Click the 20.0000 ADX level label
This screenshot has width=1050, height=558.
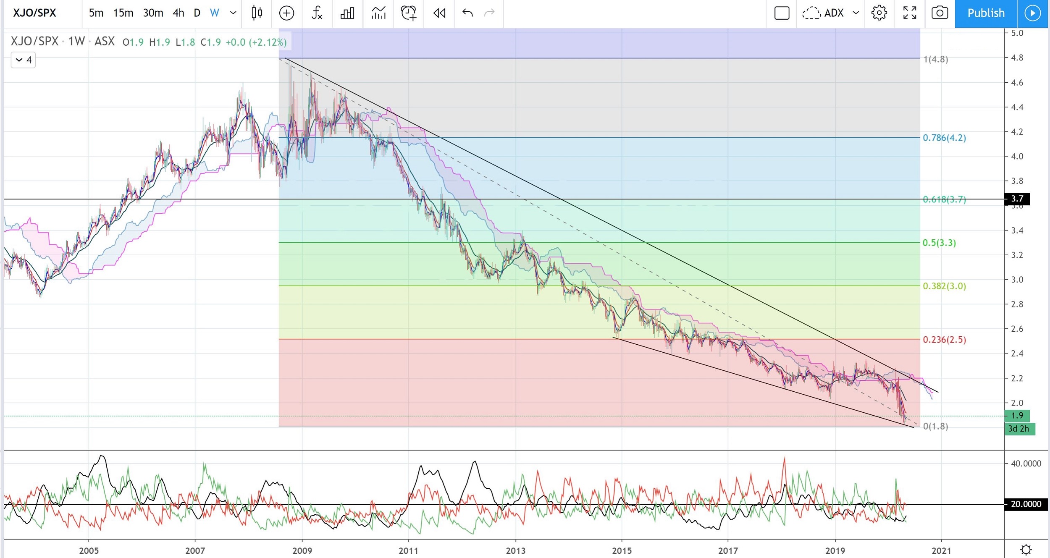1026,504
